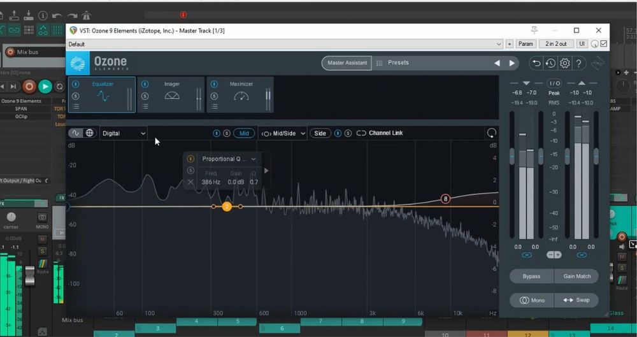Toggle Channel Link

click(380, 133)
